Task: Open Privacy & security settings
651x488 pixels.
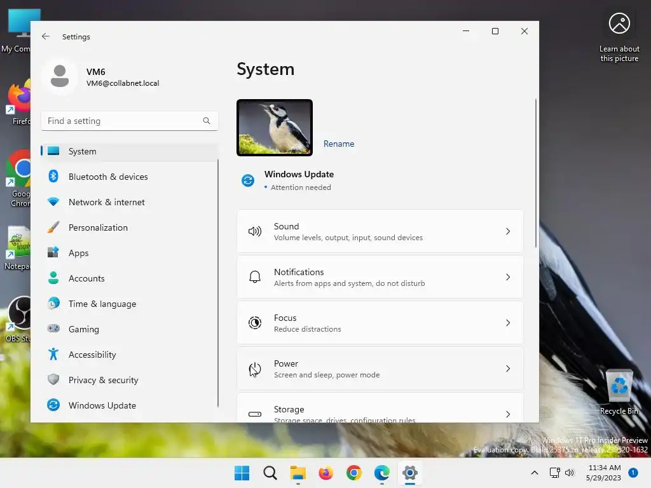Action: pyautogui.click(x=129, y=380)
